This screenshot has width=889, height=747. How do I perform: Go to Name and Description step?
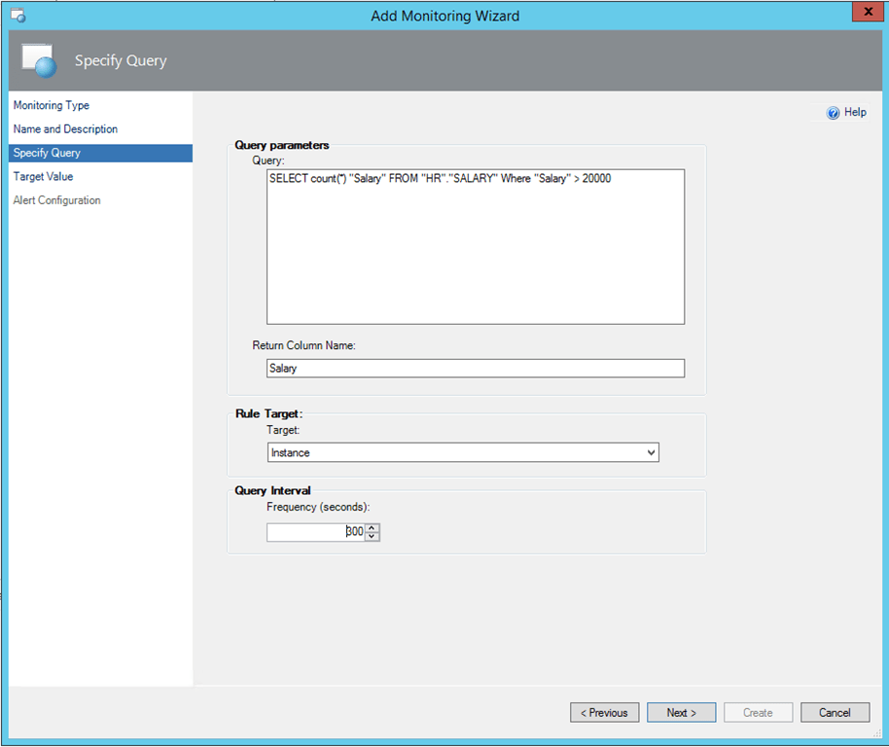(x=65, y=129)
